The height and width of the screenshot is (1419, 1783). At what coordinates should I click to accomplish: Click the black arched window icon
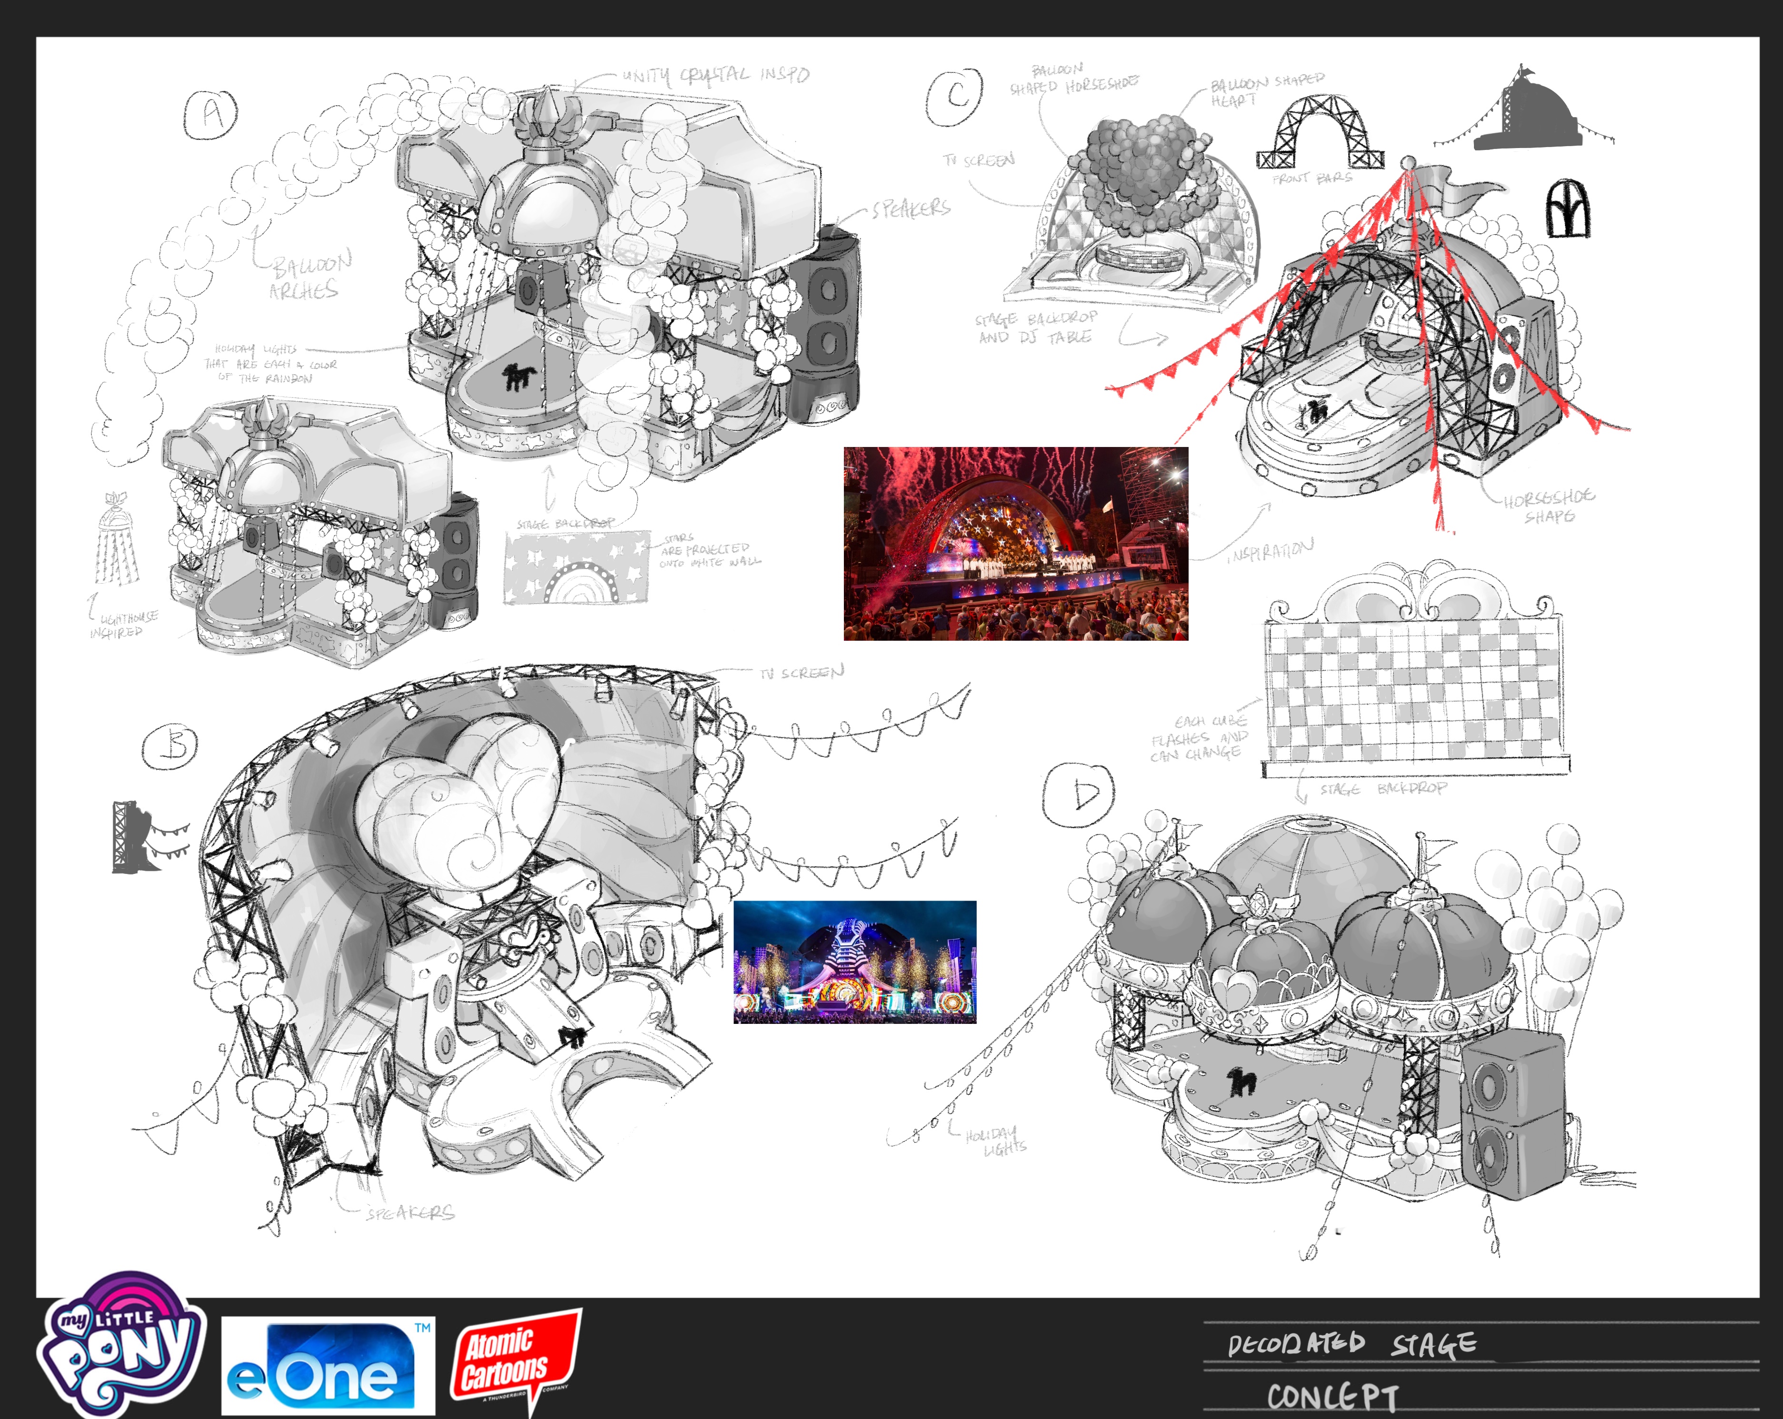[x=1568, y=208]
